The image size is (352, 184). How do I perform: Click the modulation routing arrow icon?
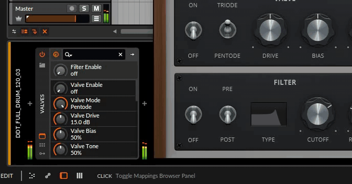(x=42, y=153)
